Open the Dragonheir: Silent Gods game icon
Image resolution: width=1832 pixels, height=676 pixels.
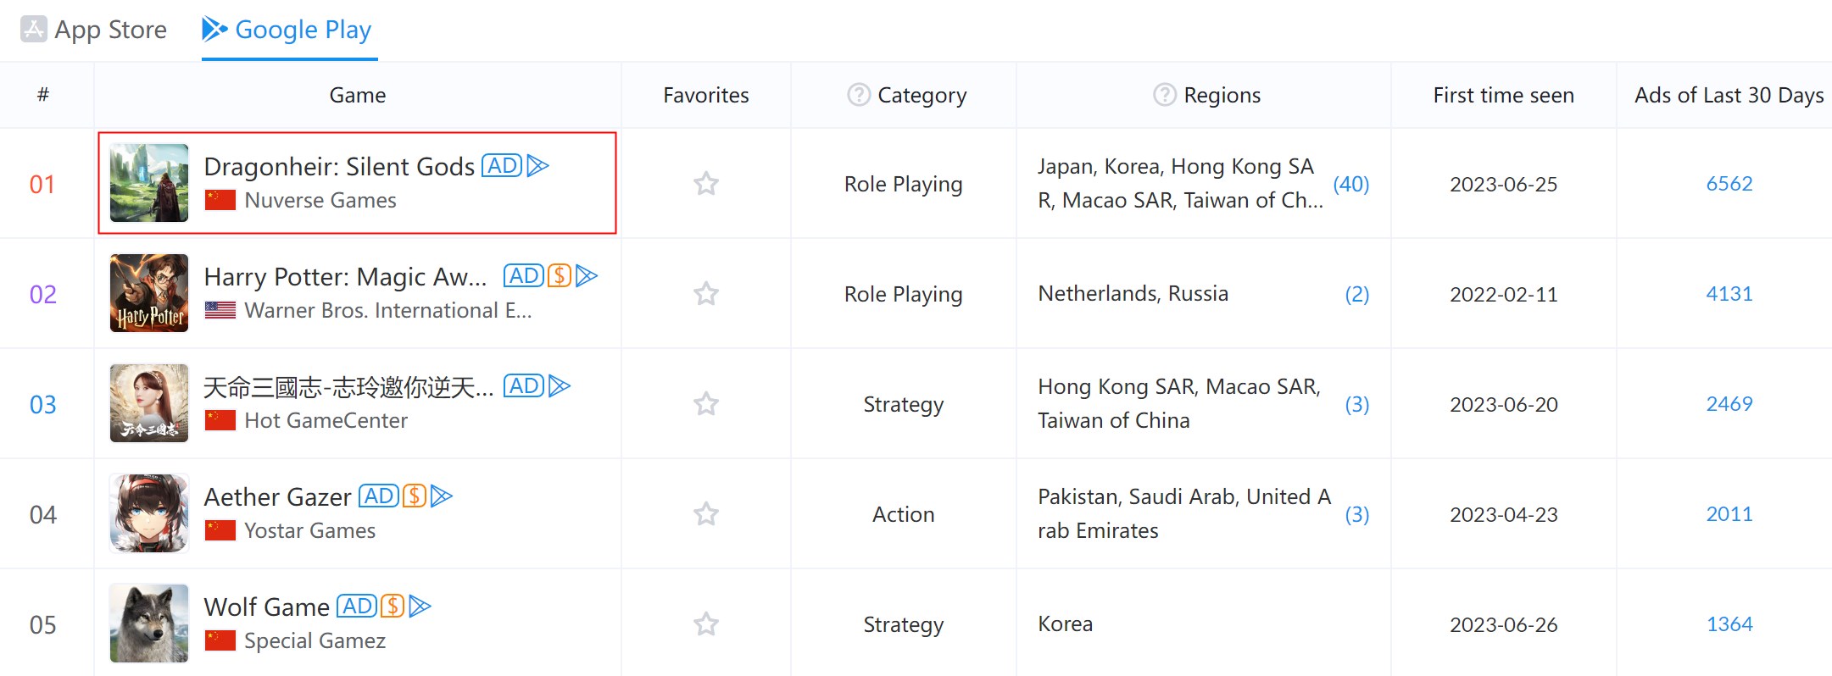click(x=149, y=183)
